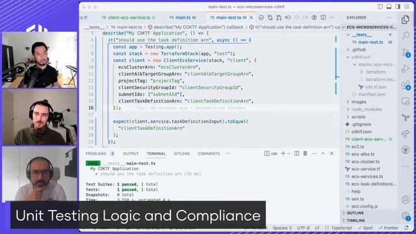Open the COMMENTS panel tab
This screenshot has width=416, height=234.
pos(209,153)
